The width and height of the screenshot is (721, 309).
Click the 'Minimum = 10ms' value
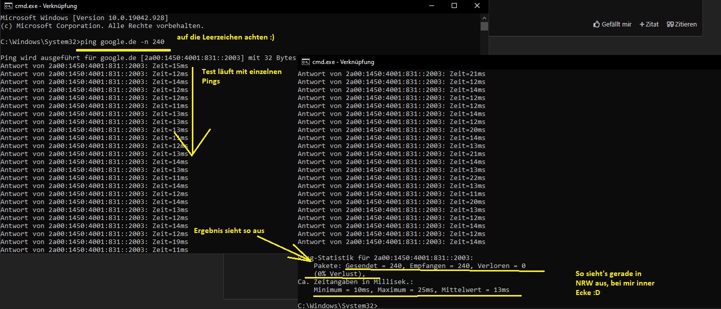tap(343, 289)
